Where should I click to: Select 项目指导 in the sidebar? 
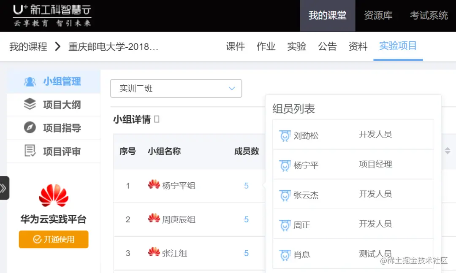tap(54, 128)
